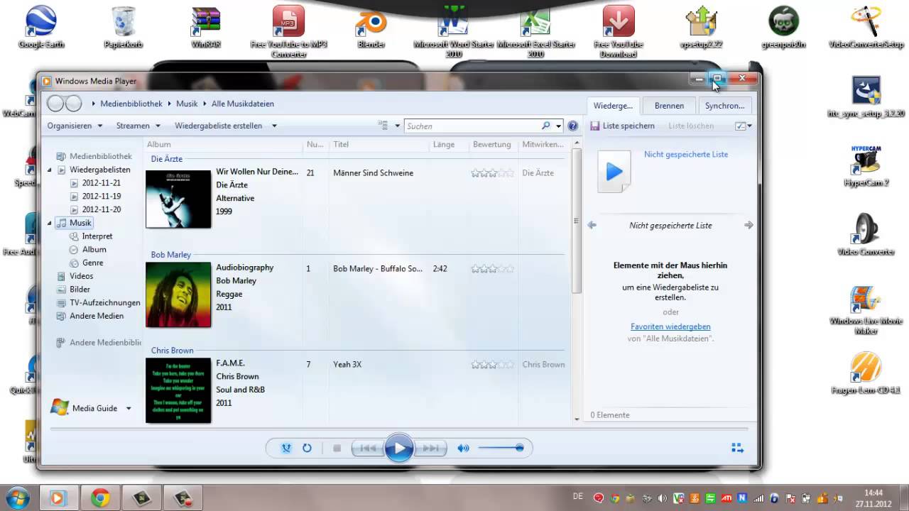Click Musik in the breadcrumb path

[187, 104]
